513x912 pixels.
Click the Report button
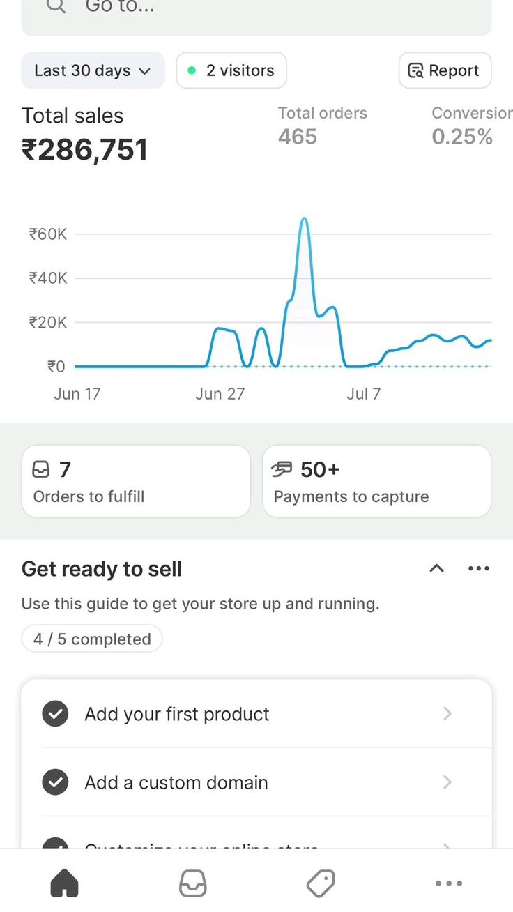(x=445, y=70)
